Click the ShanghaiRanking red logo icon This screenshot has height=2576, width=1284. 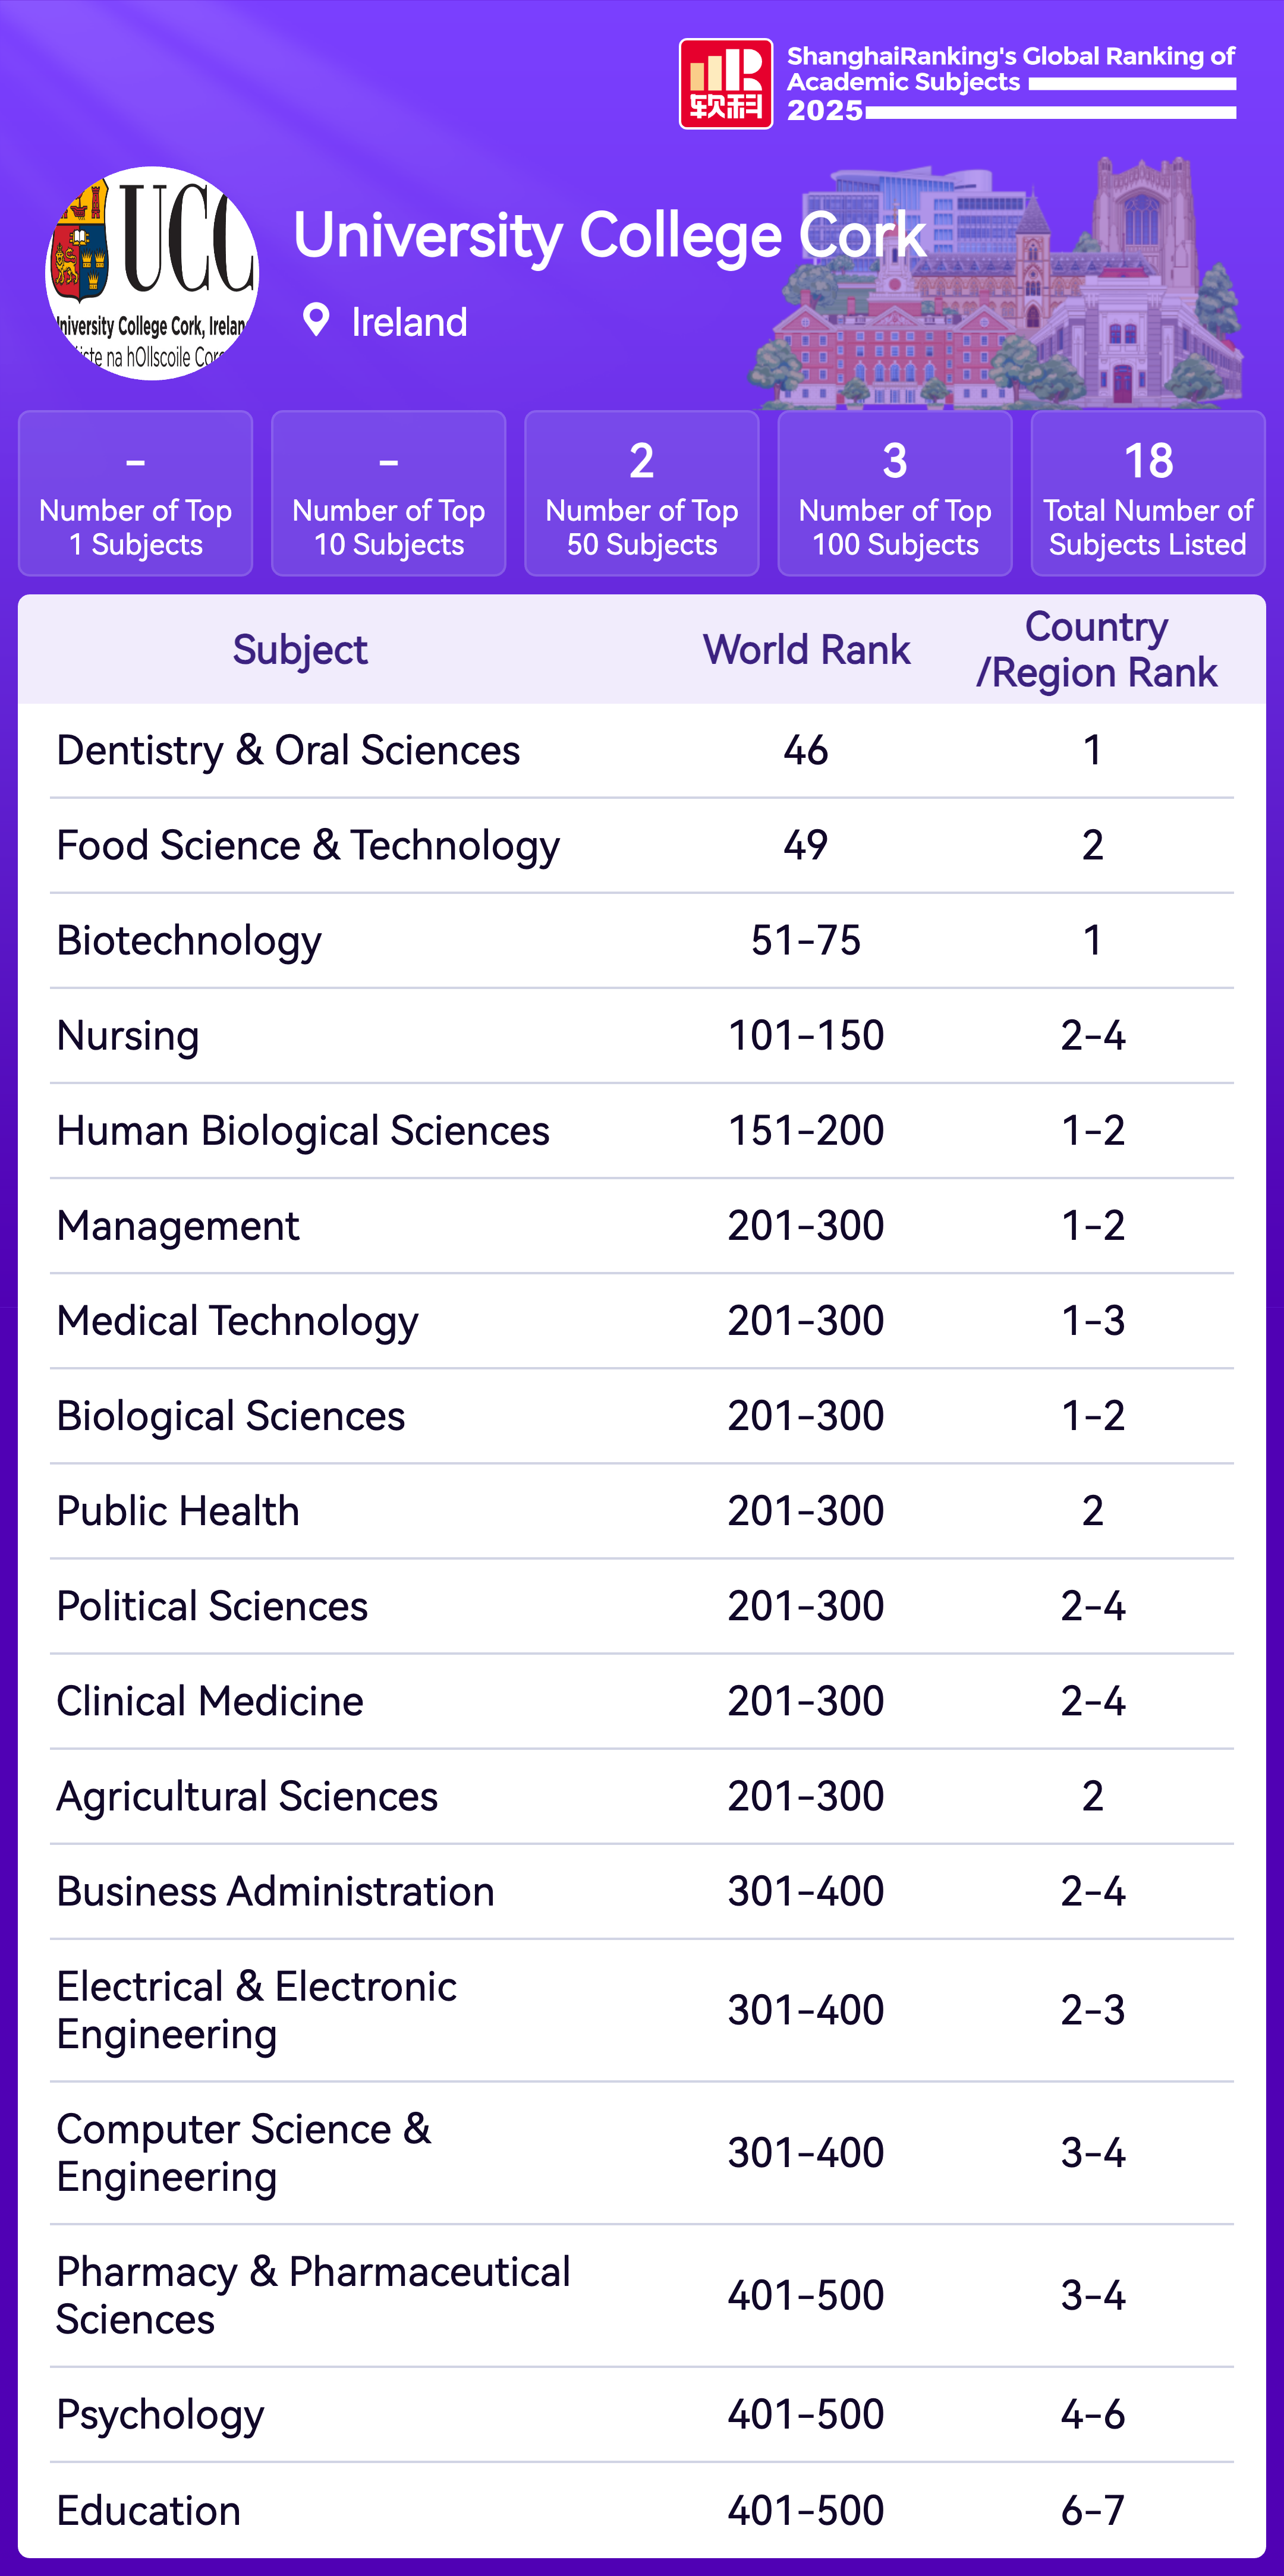tap(725, 84)
